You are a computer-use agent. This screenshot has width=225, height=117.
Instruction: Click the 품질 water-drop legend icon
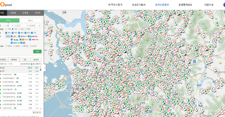[32, 64]
